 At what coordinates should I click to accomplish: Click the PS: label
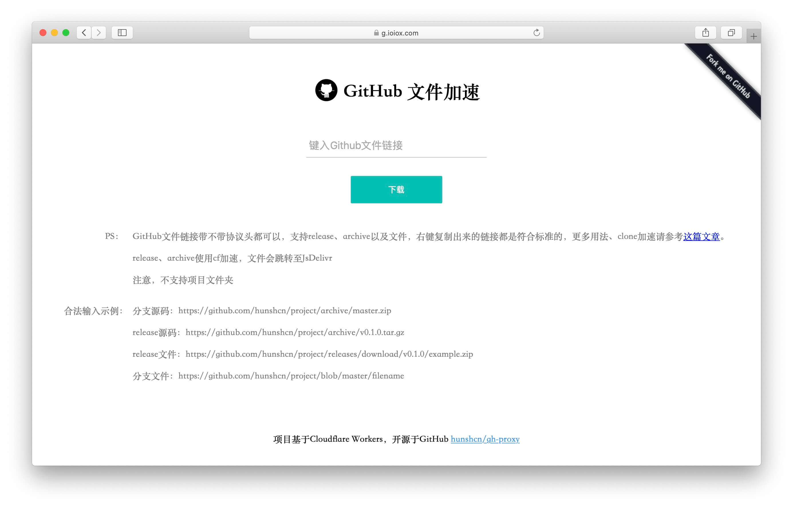112,236
